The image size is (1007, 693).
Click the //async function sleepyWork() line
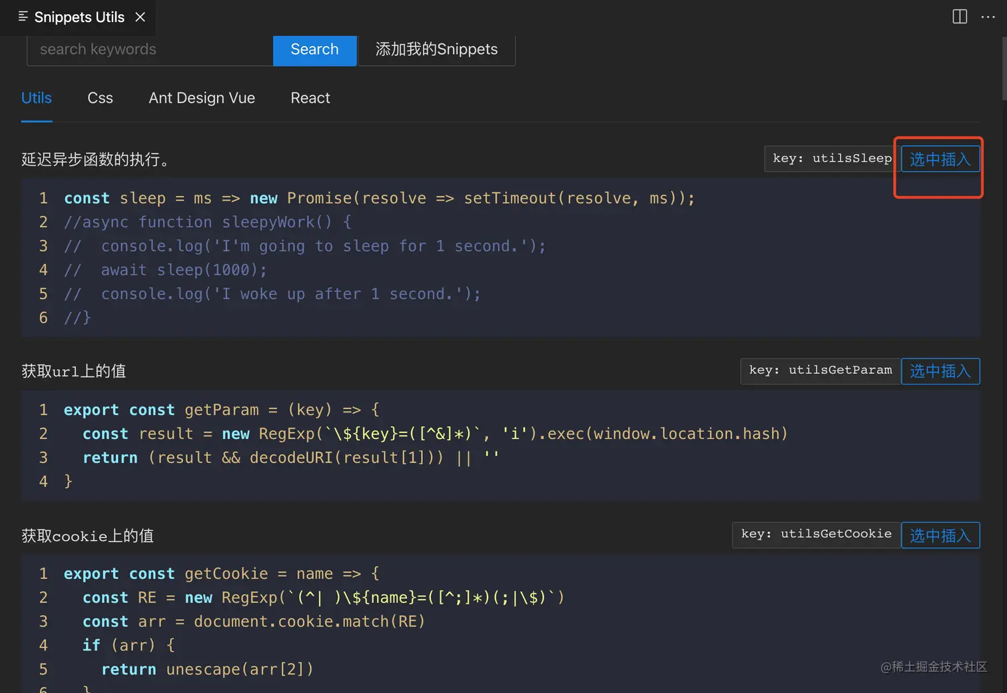click(208, 223)
